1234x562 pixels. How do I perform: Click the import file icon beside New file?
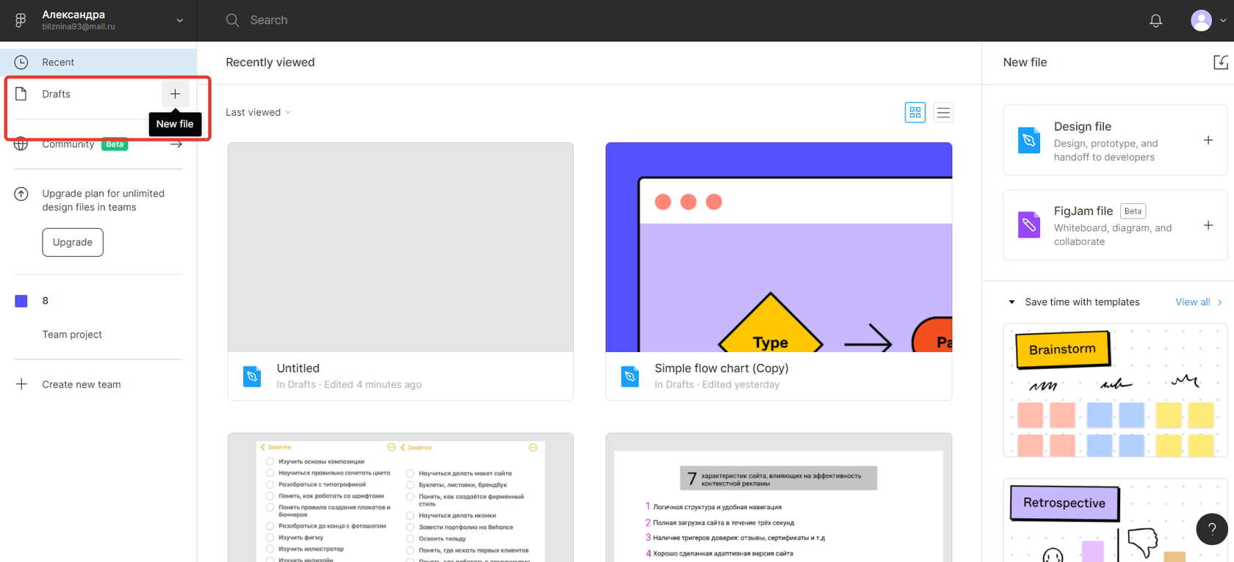[1220, 62]
